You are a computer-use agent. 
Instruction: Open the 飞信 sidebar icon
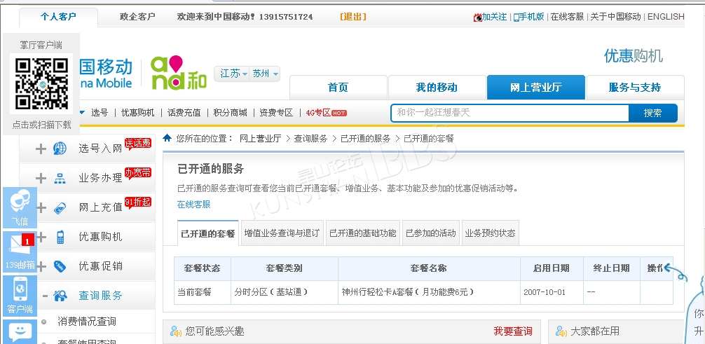click(20, 208)
